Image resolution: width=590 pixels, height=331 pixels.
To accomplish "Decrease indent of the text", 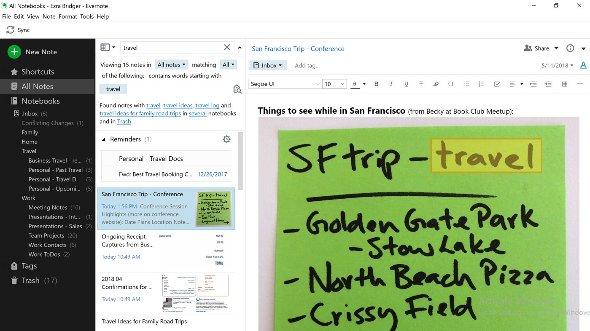I will pyautogui.click(x=533, y=84).
